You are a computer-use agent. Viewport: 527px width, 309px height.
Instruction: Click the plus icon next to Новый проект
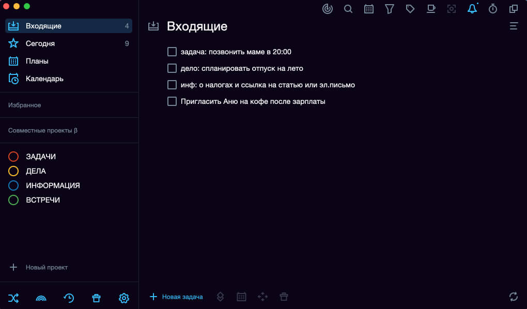(13, 267)
